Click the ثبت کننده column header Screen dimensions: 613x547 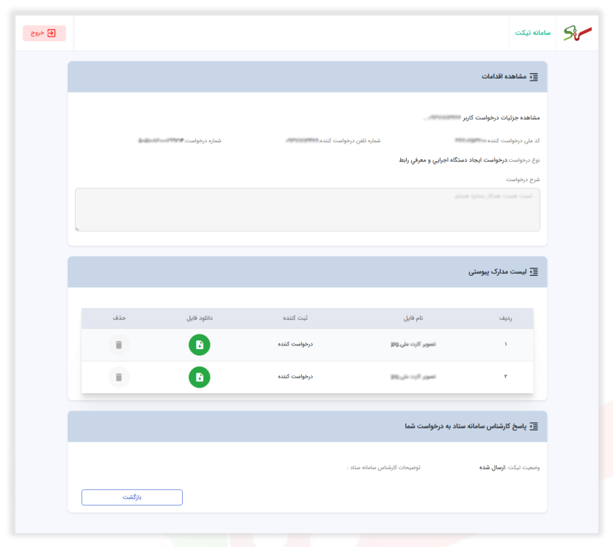(295, 318)
